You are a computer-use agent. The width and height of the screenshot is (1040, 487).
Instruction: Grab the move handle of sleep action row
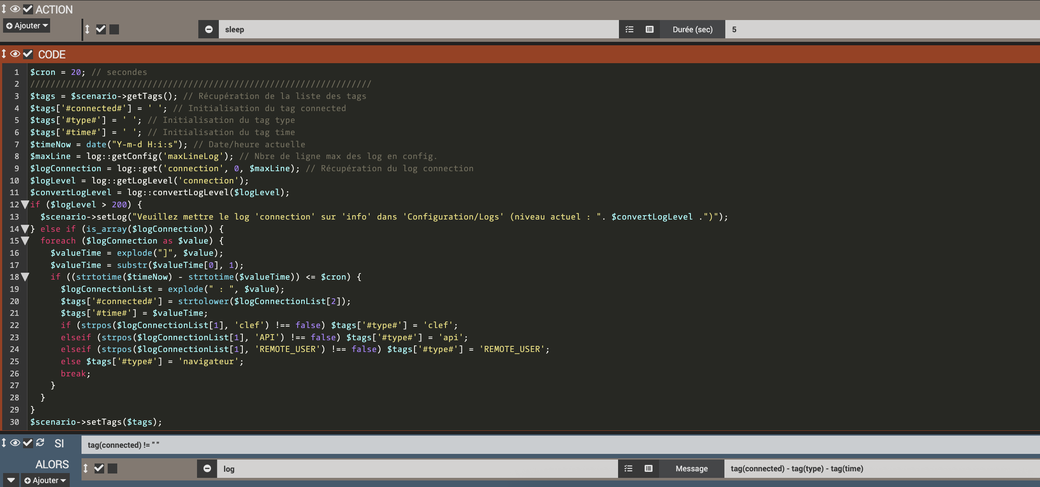[87, 29]
